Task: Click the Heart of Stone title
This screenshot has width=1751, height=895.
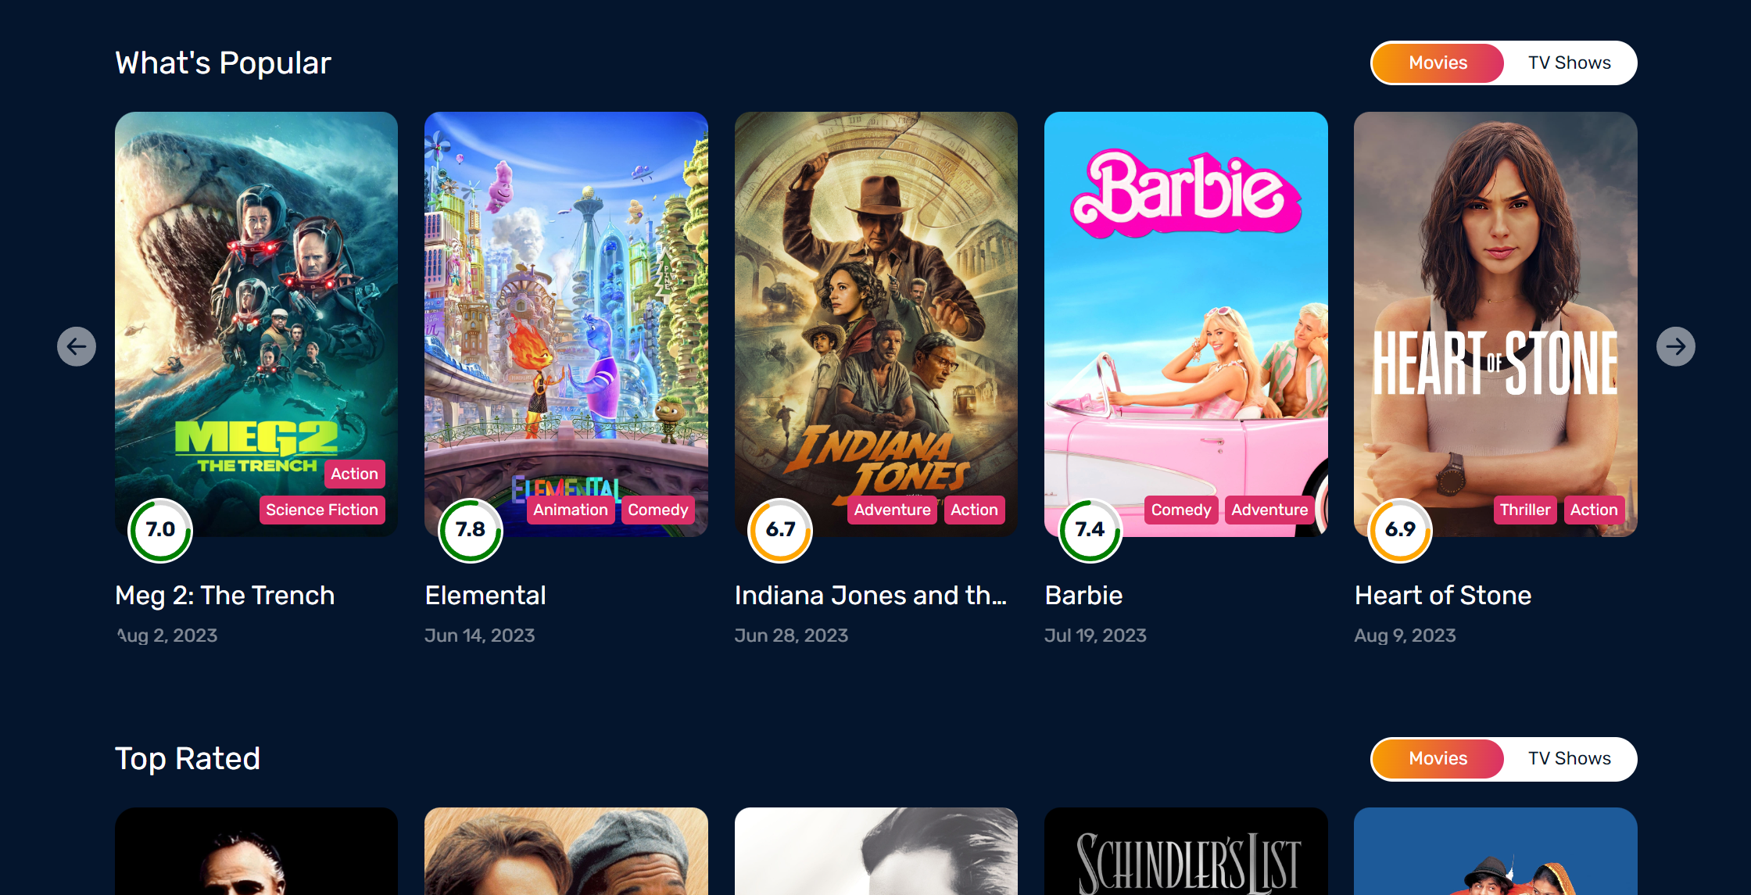Action: 1443,596
